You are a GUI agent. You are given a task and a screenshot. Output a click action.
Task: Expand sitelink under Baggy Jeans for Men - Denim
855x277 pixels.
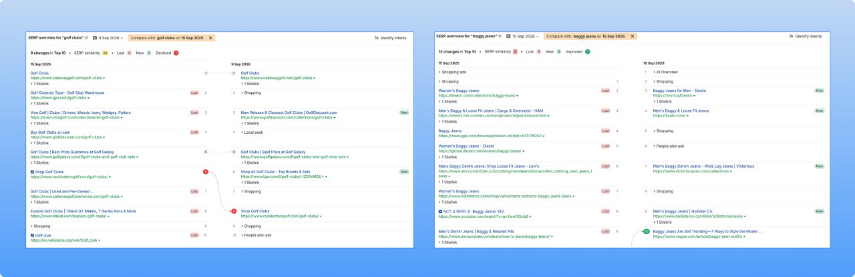662,101
